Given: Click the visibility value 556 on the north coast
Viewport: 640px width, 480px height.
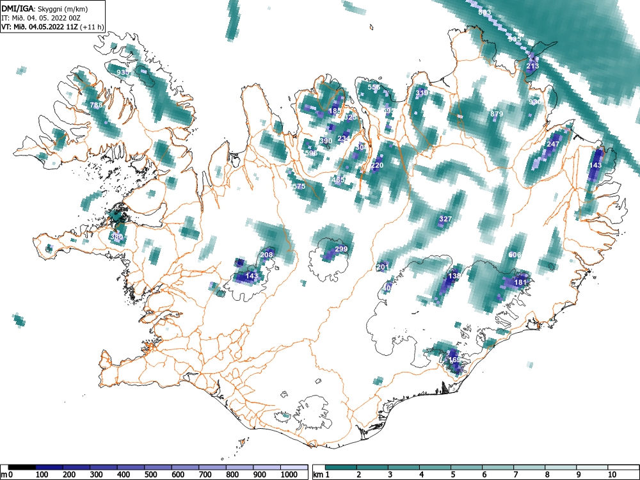Looking at the screenshot, I should [374, 87].
